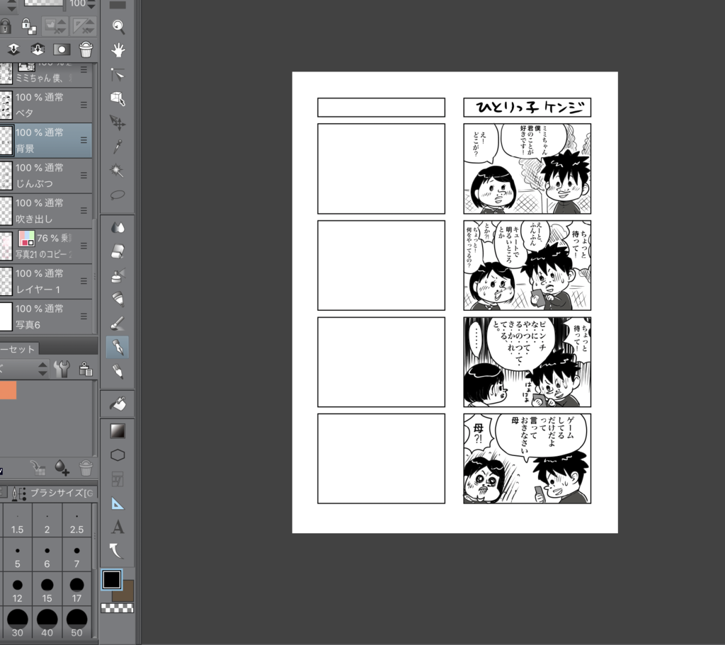Viewport: 725px width, 645px height.
Task: Select the ベタ layer name
Action: (25, 113)
